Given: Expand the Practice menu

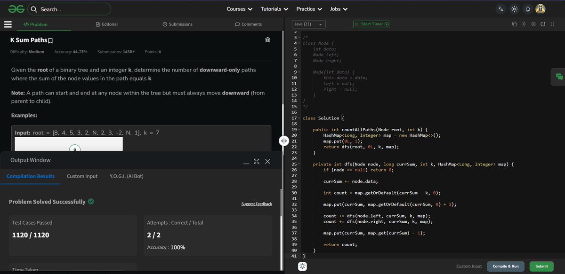Looking at the screenshot, I should click(309, 9).
